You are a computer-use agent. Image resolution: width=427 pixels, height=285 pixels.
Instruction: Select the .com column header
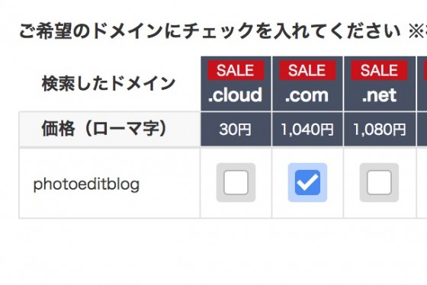point(307,84)
